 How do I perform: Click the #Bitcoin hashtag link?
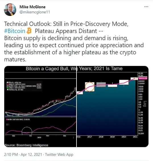[x=15, y=31]
